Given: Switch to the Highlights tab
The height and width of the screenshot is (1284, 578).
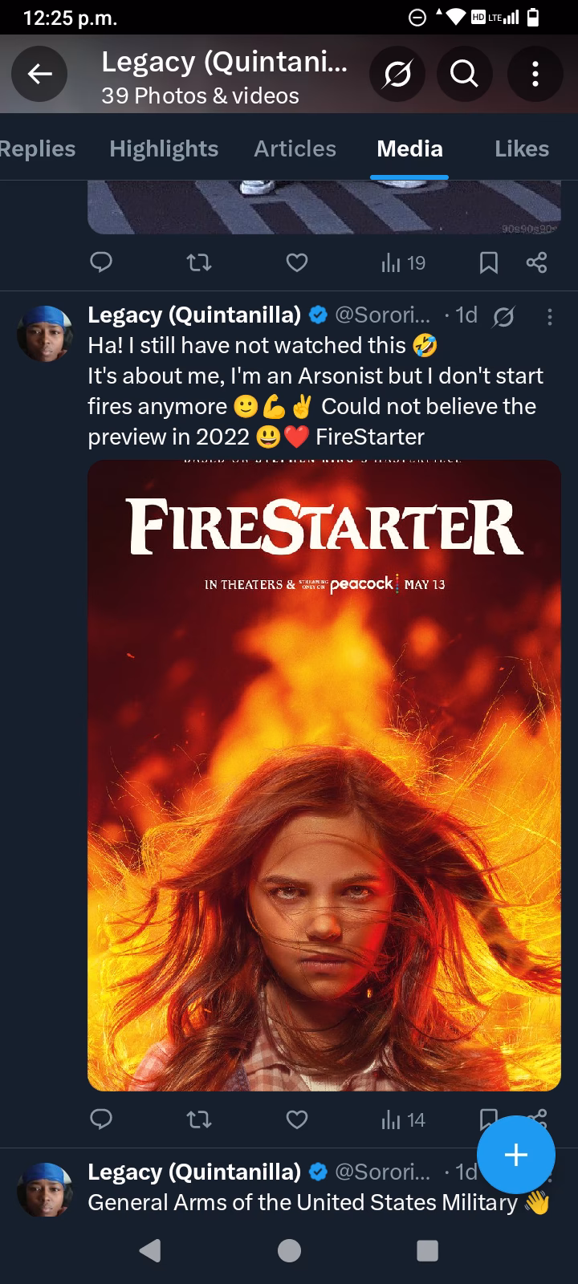Looking at the screenshot, I should point(164,148).
